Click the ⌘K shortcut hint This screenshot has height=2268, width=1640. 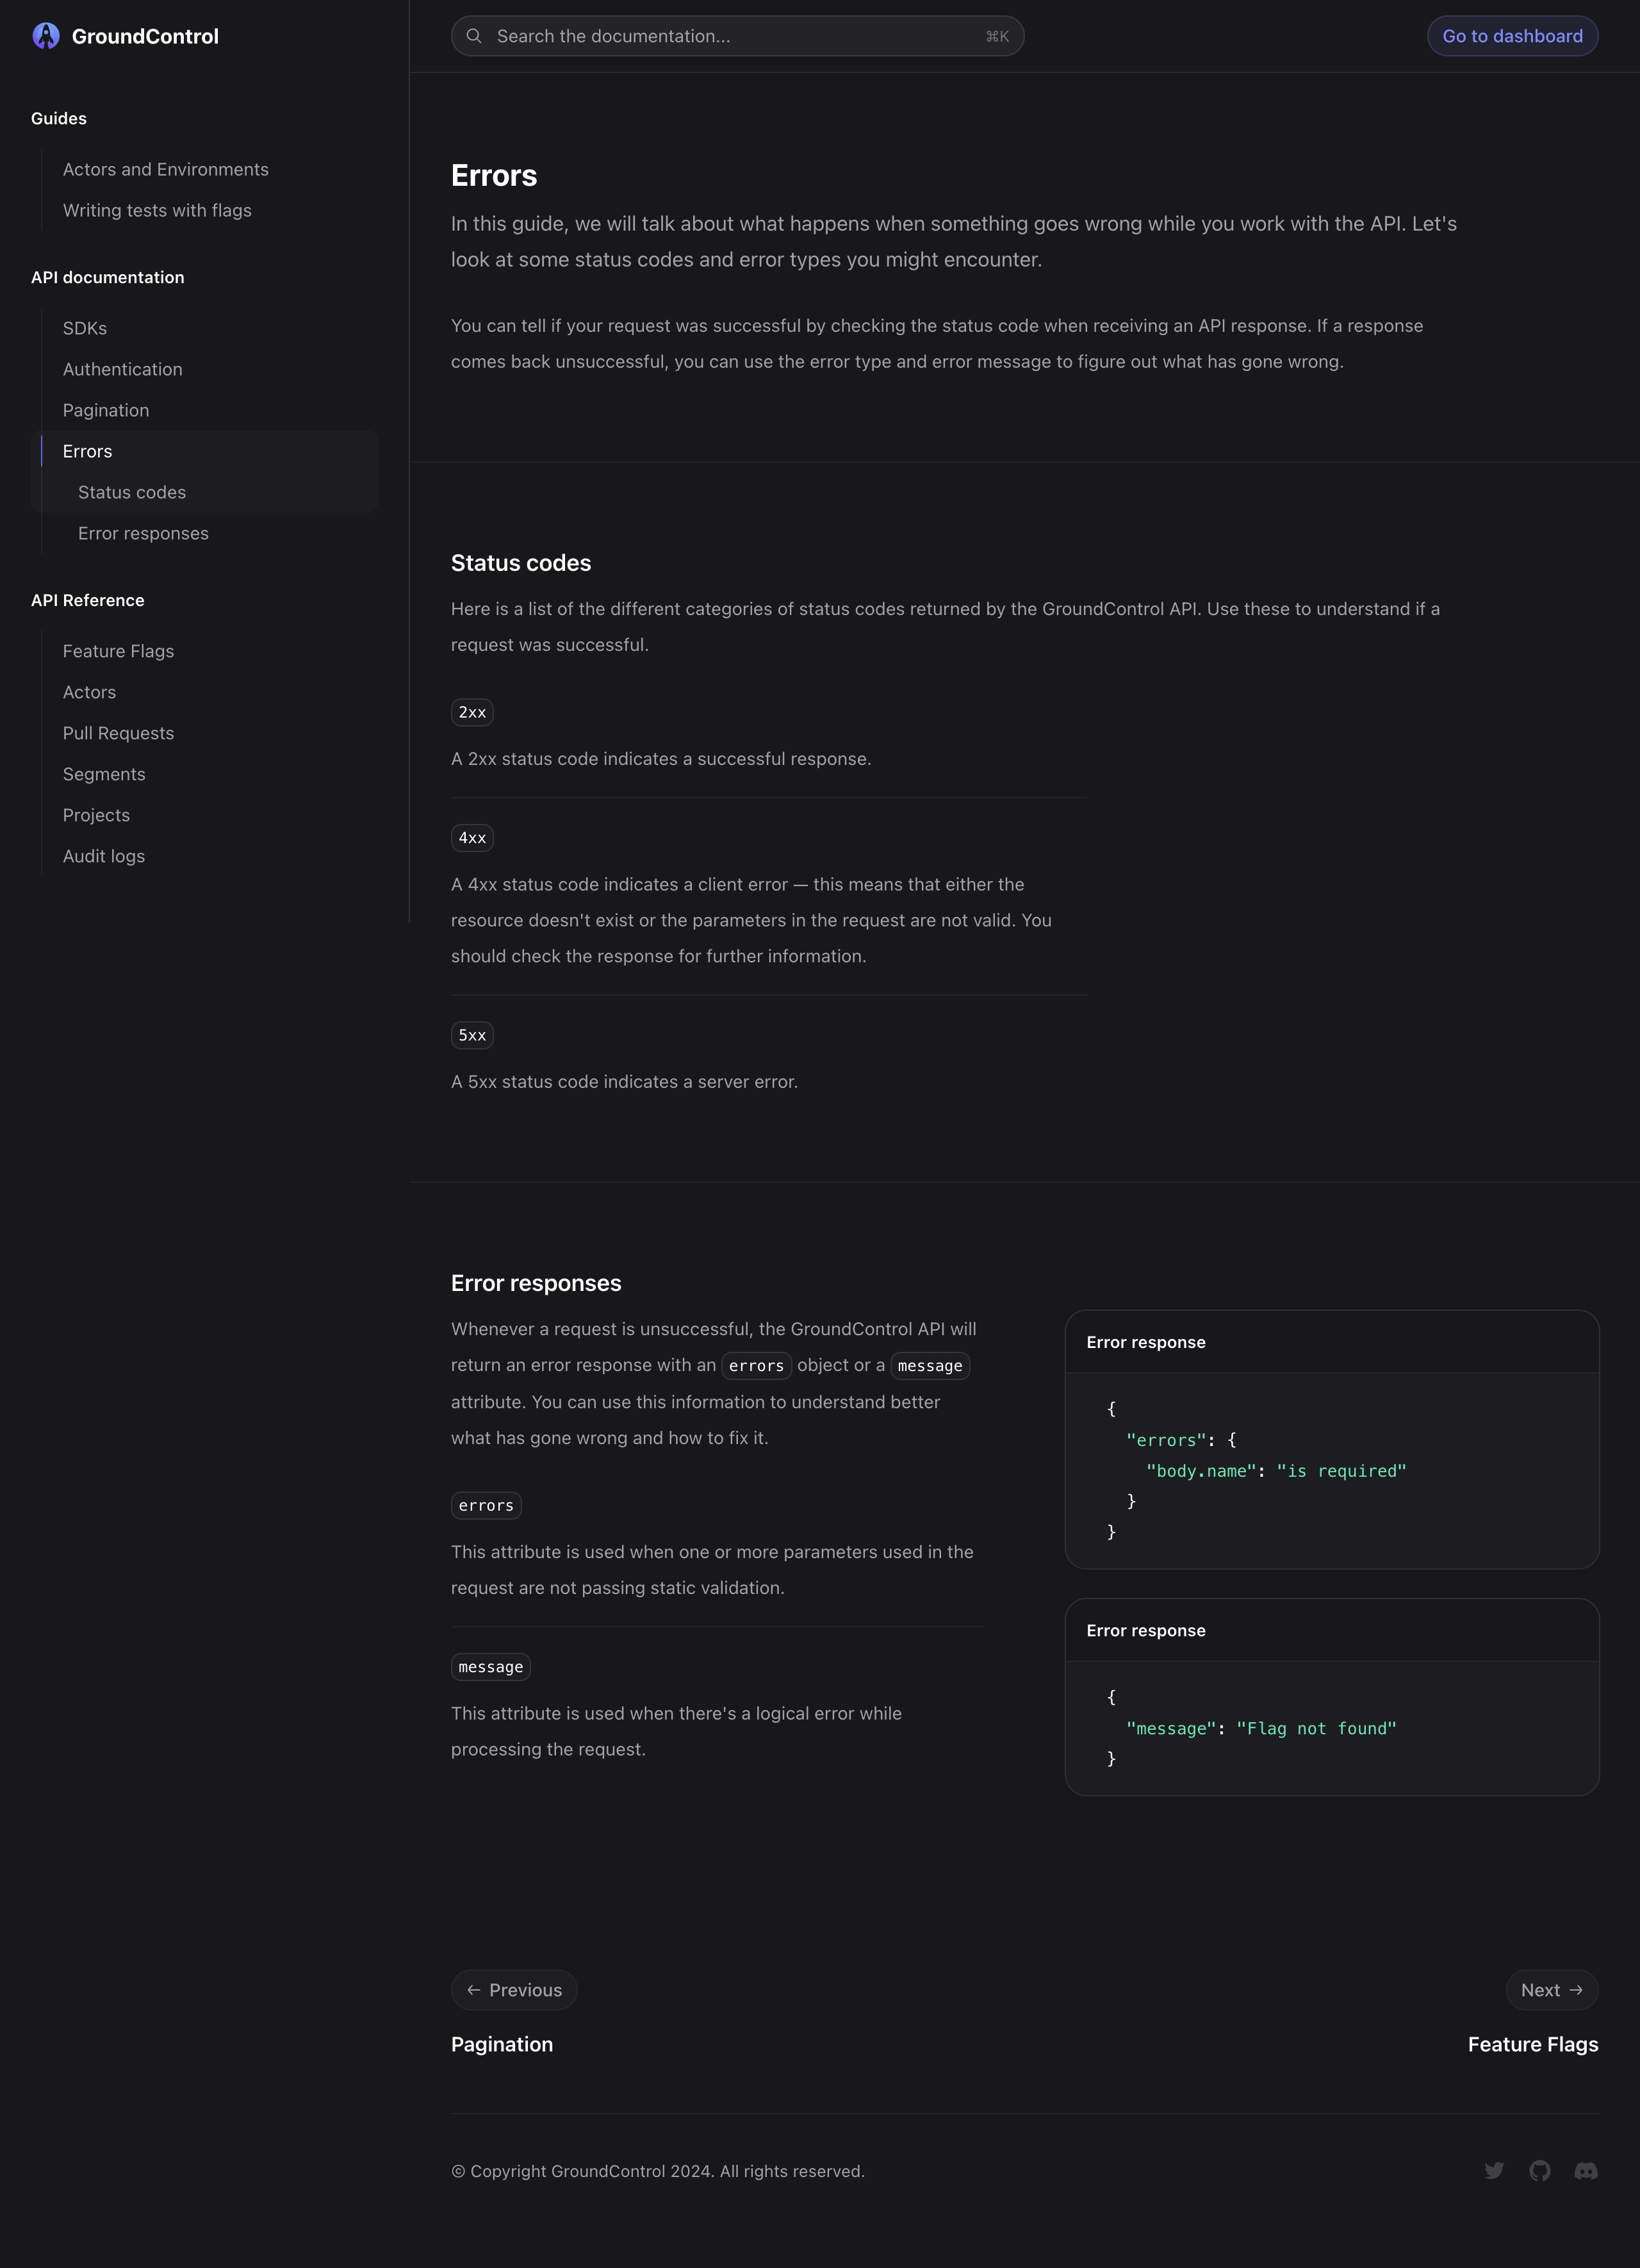(997, 36)
